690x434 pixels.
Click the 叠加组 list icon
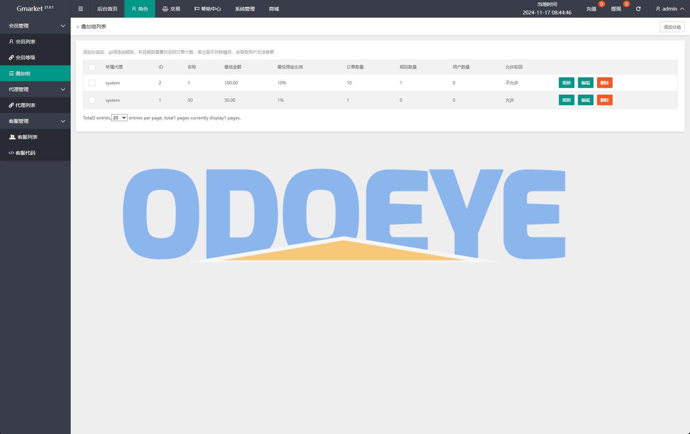[11, 73]
